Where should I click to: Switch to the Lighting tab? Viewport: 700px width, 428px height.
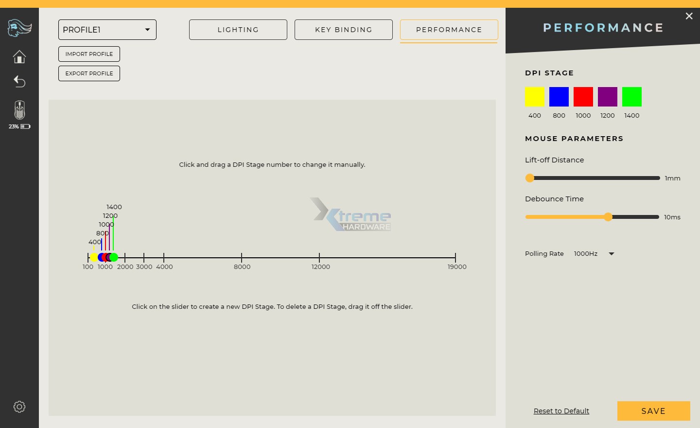[x=238, y=30]
